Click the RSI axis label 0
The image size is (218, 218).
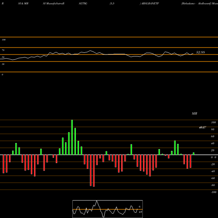click(x=3, y=75)
